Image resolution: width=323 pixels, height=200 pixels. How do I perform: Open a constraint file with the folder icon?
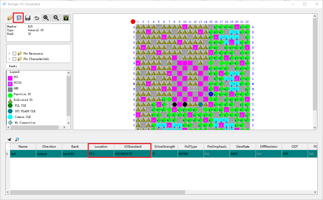click(10, 18)
